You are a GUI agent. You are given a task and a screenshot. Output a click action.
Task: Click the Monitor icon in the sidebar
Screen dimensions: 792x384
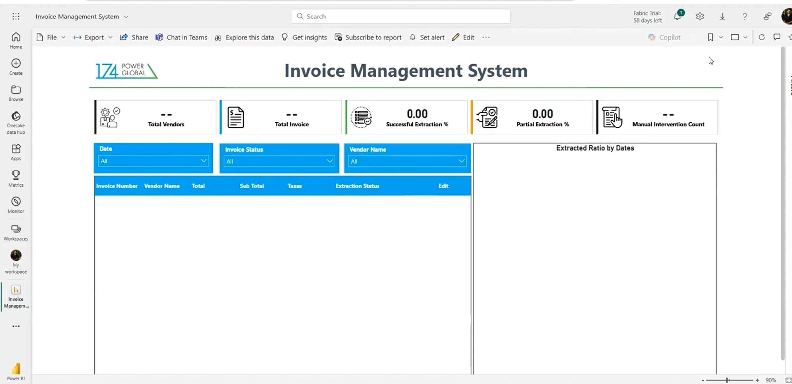click(16, 204)
